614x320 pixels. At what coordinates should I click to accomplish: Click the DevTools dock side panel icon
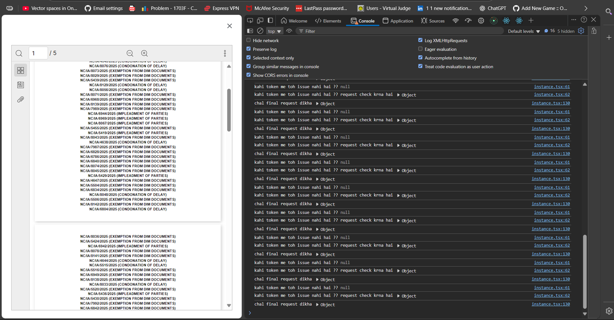[270, 21]
